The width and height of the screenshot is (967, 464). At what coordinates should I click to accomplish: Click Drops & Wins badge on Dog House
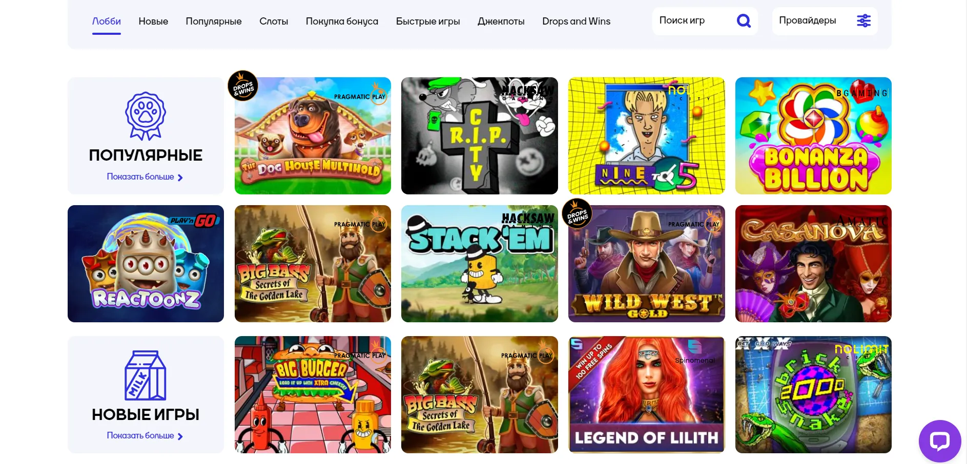tap(243, 86)
